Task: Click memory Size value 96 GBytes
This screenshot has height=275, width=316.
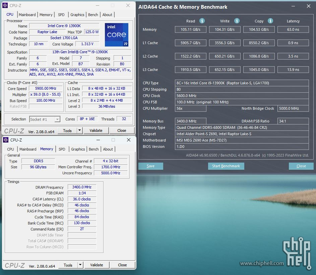Action: tap(38, 167)
